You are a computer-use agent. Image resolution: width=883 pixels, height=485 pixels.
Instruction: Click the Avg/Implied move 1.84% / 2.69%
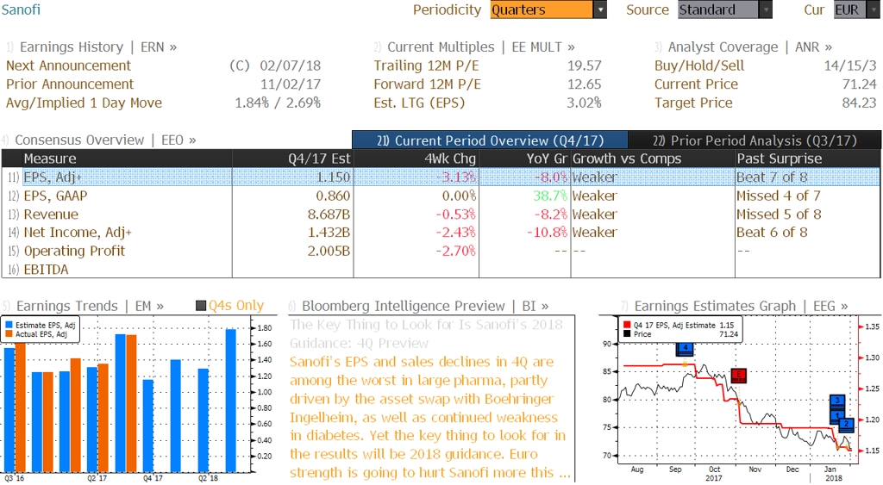(x=278, y=103)
